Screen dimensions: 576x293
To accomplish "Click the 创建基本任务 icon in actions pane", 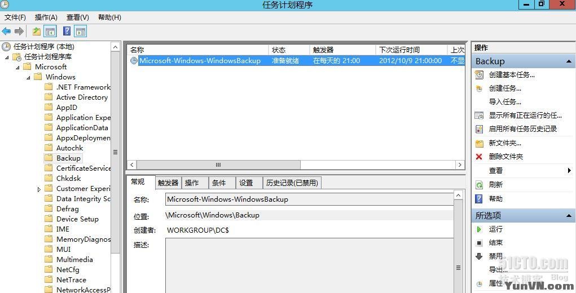I will (x=479, y=75).
